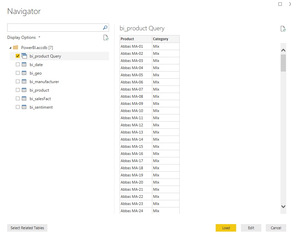This screenshot has width=291, height=235.
Task: Click the bi_product table name
Action: tap(39, 90)
